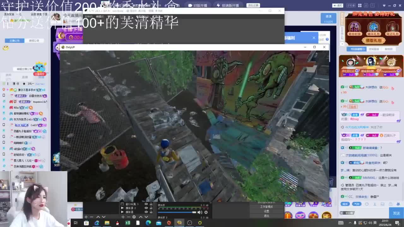This screenshot has width=404, height=227.
Task: Switch to 房间公告 tab
Action: tap(34, 41)
